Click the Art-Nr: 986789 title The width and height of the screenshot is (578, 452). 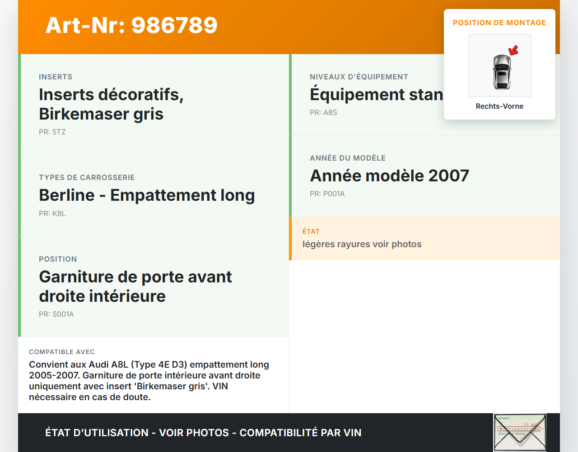coord(131,26)
